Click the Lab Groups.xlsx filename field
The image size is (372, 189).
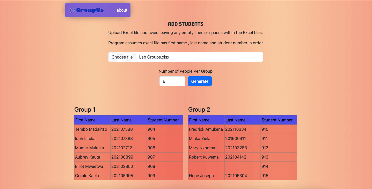click(199, 57)
